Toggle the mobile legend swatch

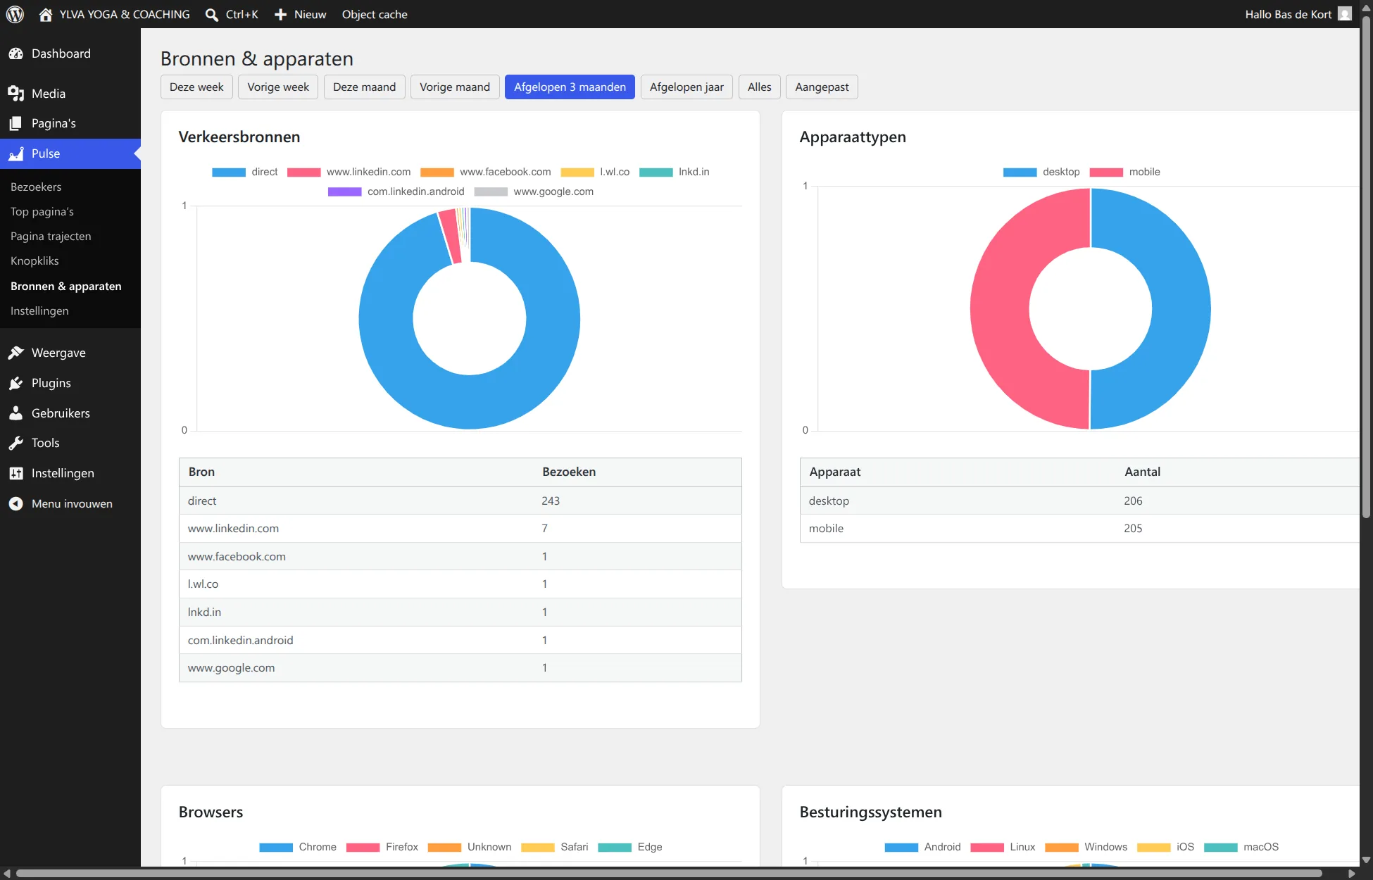(x=1106, y=172)
